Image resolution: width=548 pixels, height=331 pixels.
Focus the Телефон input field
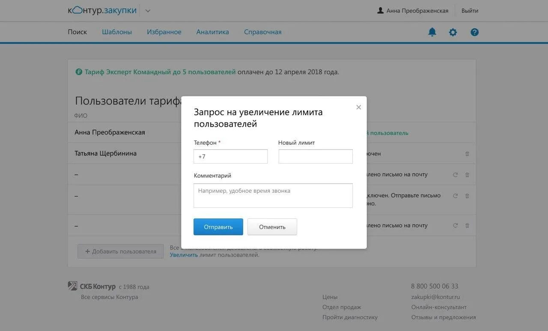pos(230,156)
